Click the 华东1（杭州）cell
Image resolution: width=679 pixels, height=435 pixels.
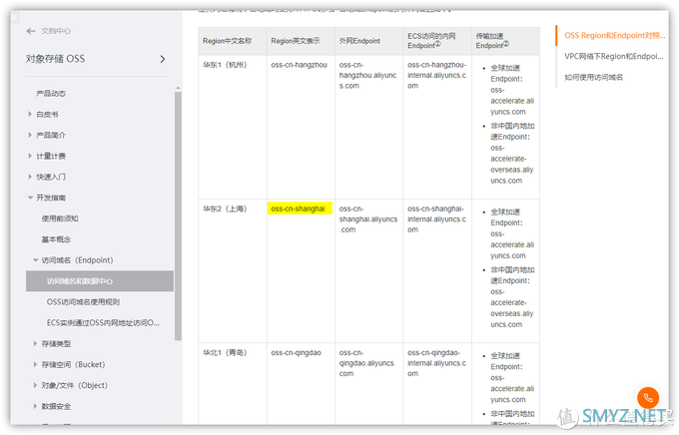coord(225,65)
